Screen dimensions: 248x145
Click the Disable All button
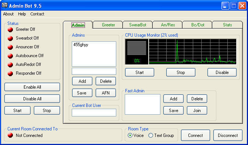pos(32,99)
